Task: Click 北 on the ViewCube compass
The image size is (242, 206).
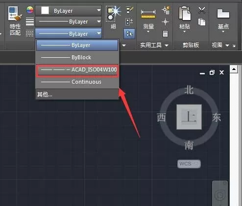Action: coord(189,90)
